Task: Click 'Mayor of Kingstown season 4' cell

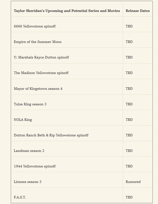Action: point(67,89)
